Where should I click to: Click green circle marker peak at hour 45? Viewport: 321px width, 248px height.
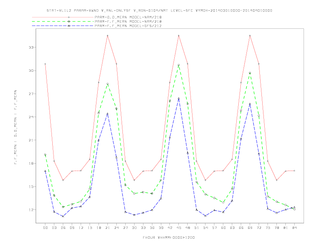click(x=179, y=65)
